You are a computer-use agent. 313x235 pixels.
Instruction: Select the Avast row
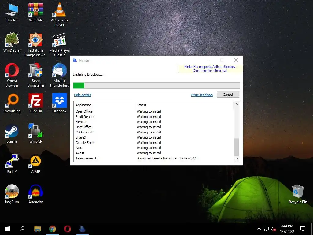click(154, 153)
